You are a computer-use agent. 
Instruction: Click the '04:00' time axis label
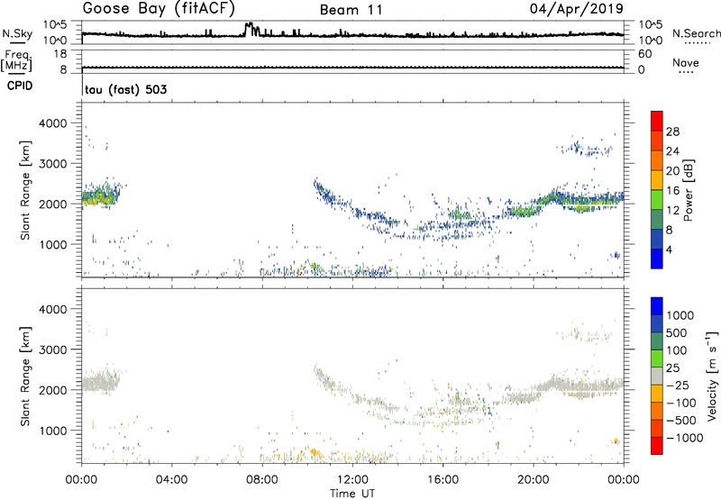(172, 480)
